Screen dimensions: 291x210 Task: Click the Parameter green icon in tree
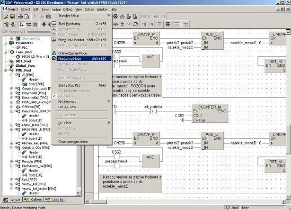11,43
